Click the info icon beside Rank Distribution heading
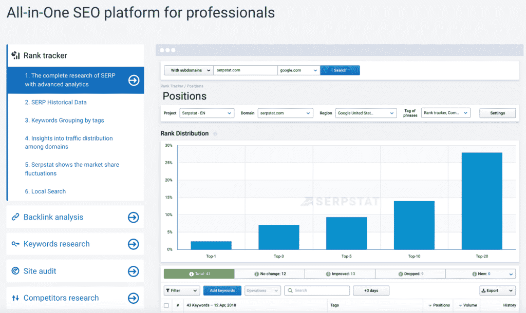Screen dimensions: 526x313 pyautogui.click(x=215, y=133)
